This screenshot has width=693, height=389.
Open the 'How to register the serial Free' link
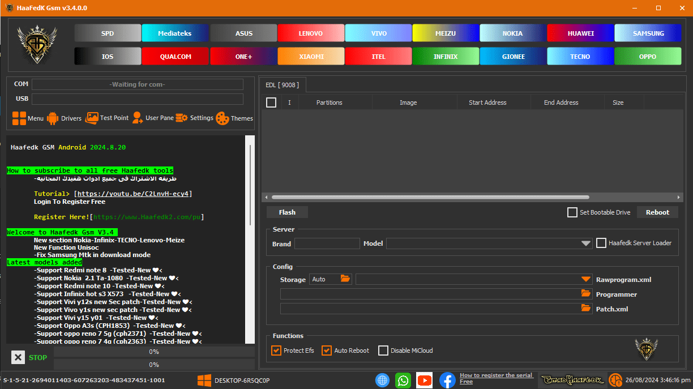tap(497, 378)
